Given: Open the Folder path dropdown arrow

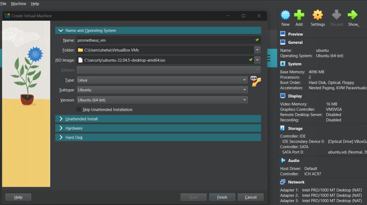Looking at the screenshot, I should [x=257, y=50].
